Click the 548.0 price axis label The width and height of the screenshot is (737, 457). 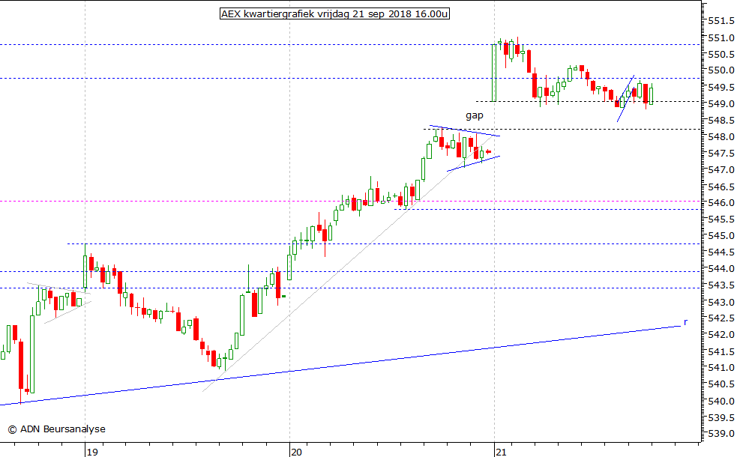(721, 137)
